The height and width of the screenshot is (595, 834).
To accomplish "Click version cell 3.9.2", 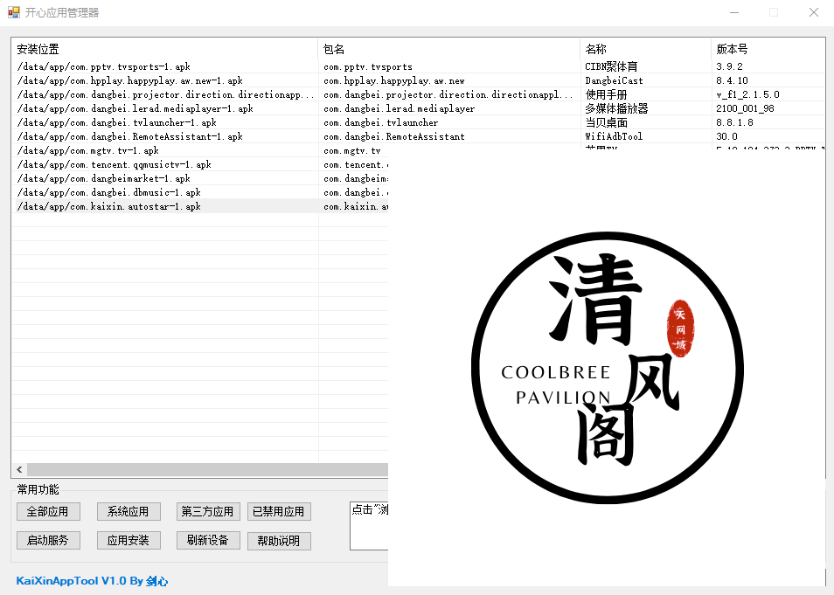I will (729, 66).
